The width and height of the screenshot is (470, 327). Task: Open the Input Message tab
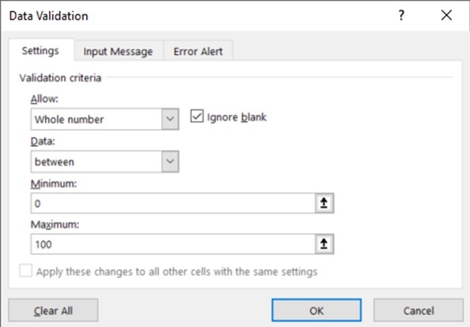(118, 52)
